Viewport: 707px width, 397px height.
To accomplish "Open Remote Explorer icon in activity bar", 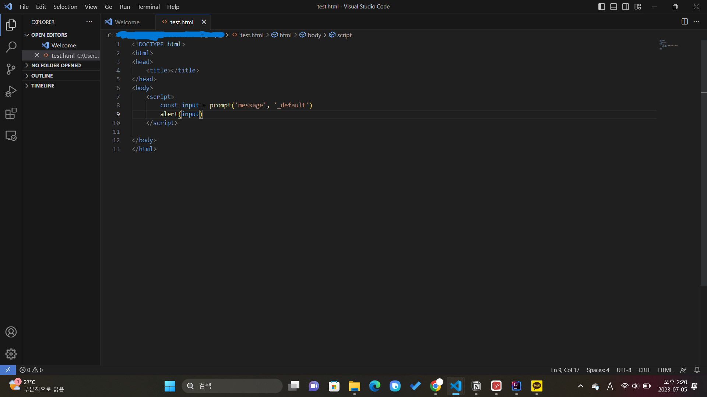I will [11, 136].
